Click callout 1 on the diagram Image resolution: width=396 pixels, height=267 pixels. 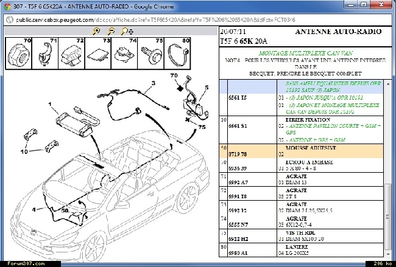(x=50, y=104)
